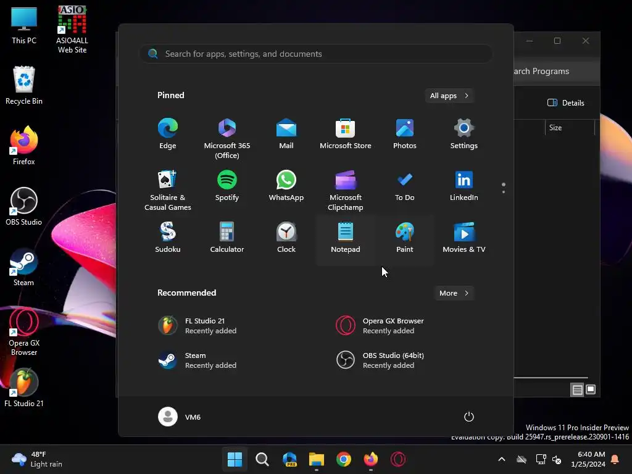
Task: Open the Power options button
Action: [469, 417]
